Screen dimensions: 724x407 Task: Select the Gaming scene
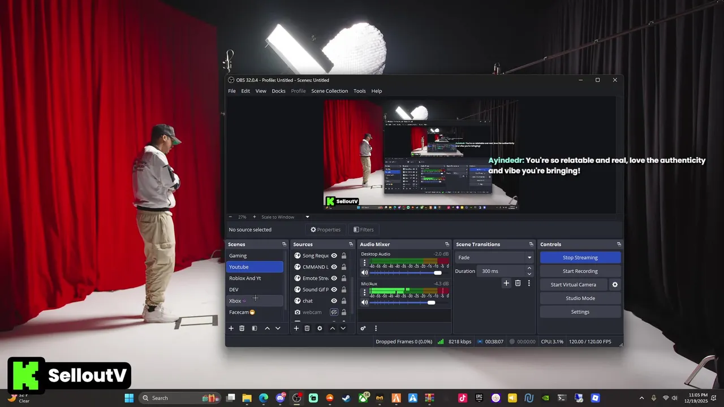tap(255, 256)
